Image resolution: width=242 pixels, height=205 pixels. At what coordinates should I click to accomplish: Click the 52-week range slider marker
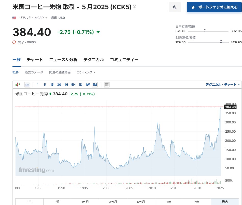[x=221, y=41]
